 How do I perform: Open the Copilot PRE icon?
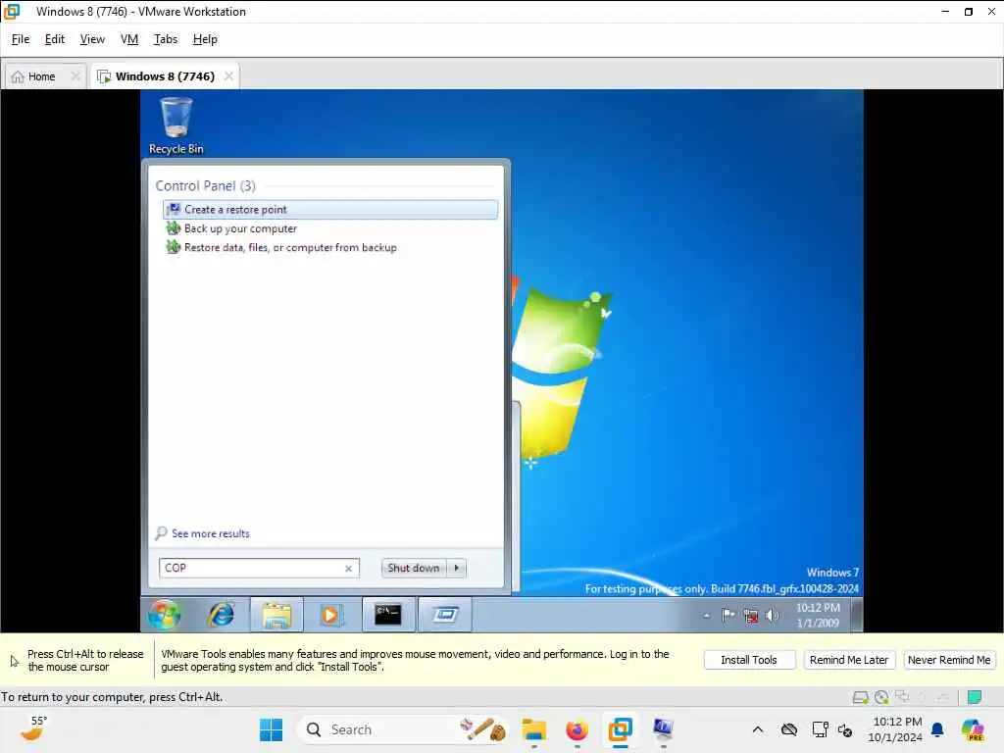[973, 729]
